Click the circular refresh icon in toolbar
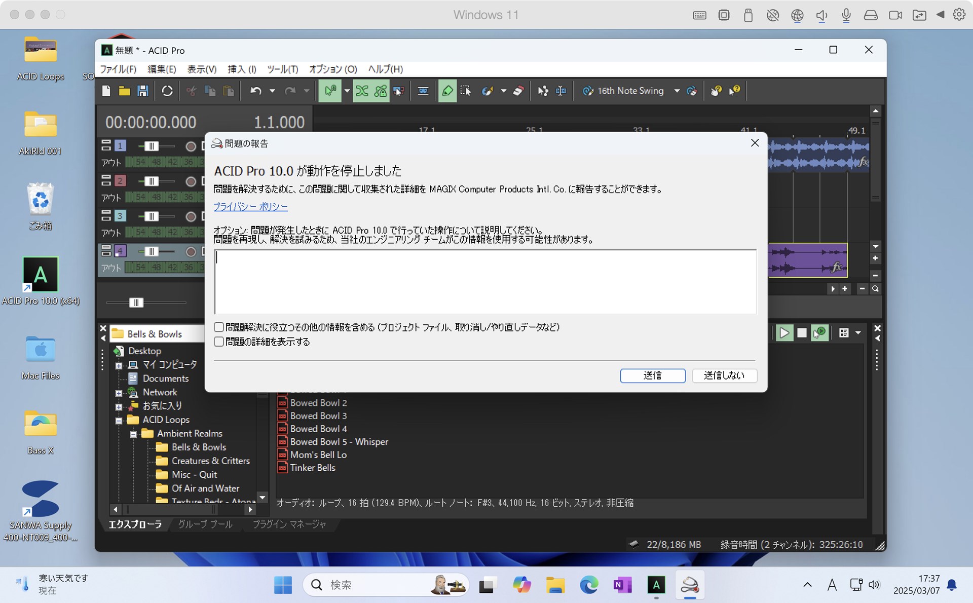 167,91
